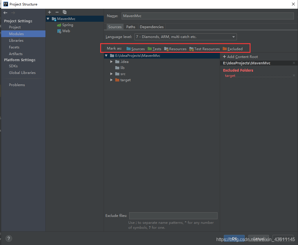Select the Spring facet row

[75, 25]
